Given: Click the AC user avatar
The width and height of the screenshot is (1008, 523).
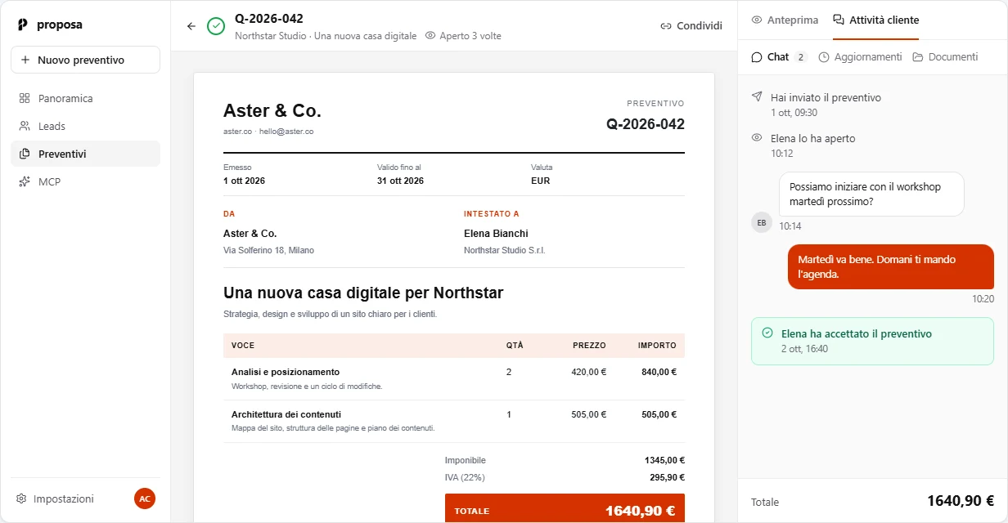Looking at the screenshot, I should [x=145, y=498].
